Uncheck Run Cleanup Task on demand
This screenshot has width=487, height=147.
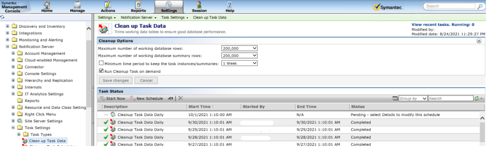101,71
